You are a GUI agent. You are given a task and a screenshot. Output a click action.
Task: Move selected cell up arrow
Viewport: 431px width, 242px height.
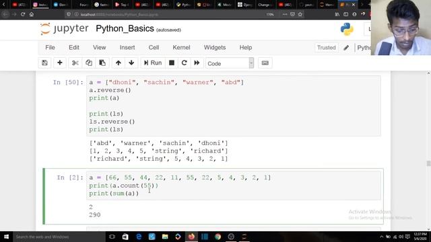[x=119, y=63]
